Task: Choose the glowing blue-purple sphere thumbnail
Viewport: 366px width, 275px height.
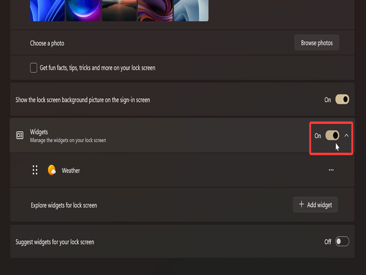Action: (83, 10)
